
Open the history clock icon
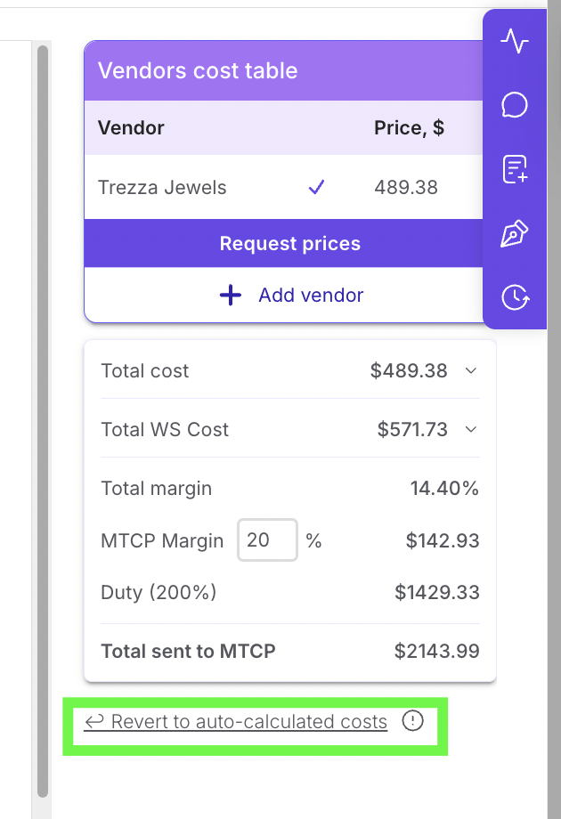pos(515,297)
